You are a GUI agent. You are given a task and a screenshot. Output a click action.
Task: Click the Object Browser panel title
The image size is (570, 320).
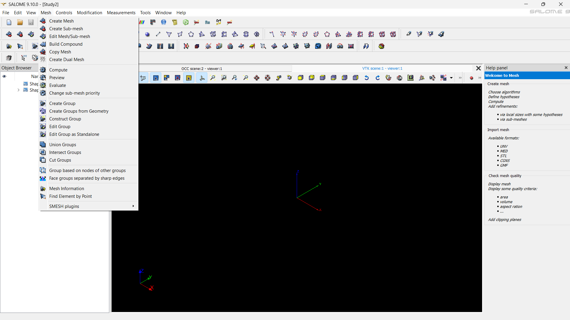point(17,68)
